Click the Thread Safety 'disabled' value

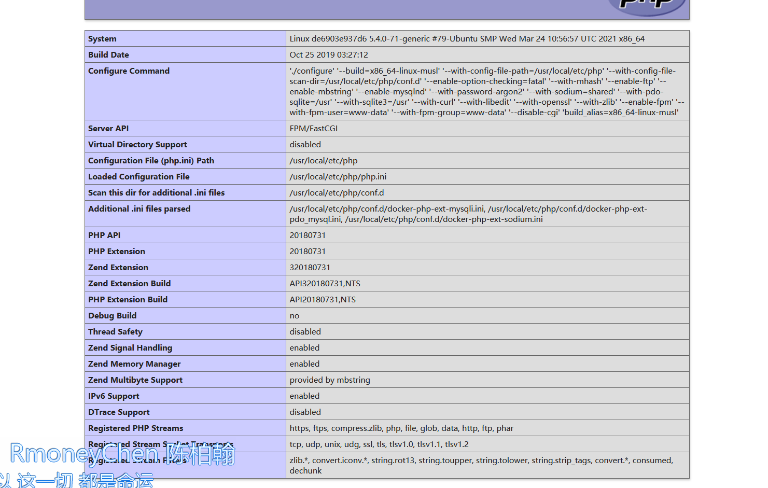305,332
